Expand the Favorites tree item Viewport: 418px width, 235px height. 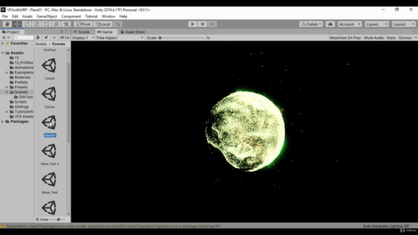[3, 44]
